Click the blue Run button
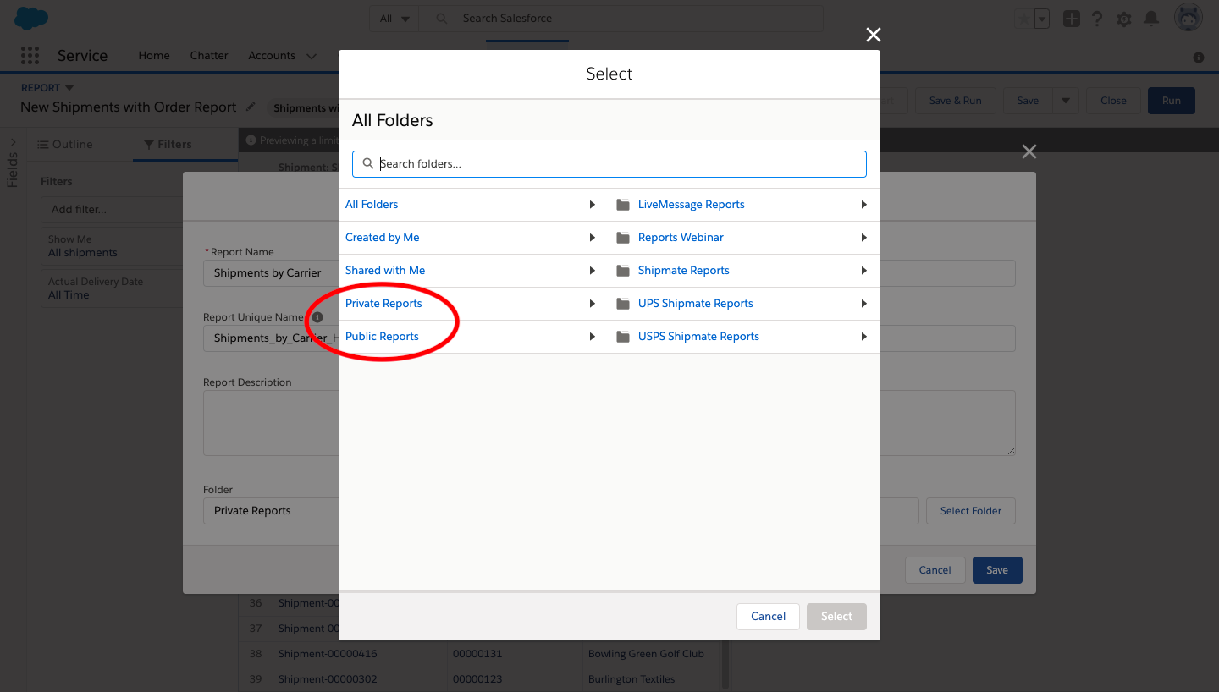Viewport: 1219px width, 692px height. [x=1171, y=101]
